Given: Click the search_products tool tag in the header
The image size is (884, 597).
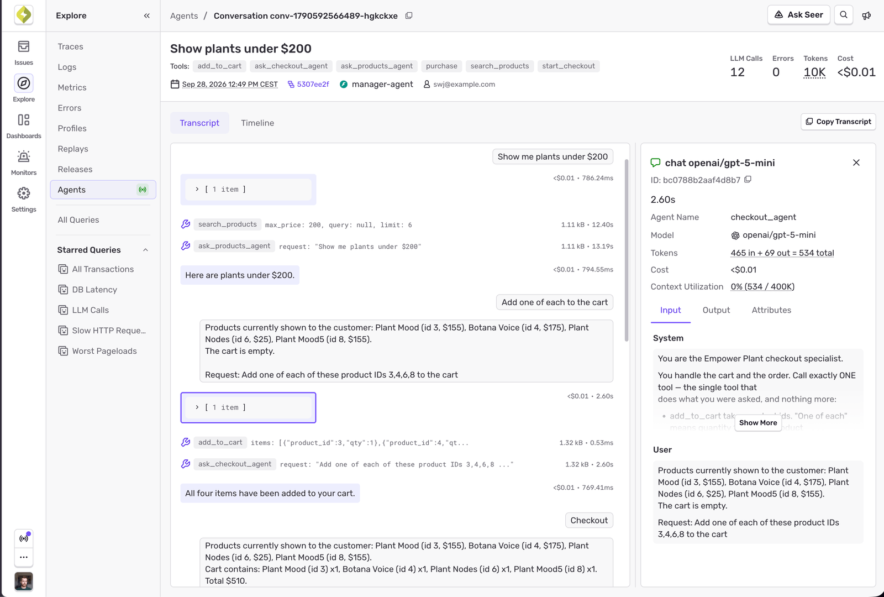Looking at the screenshot, I should (x=500, y=66).
